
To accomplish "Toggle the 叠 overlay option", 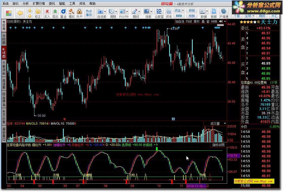I will click(203, 22).
